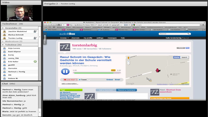Collapse the Veranstalter group
The width and height of the screenshot is (208, 117).
pos(3,28)
